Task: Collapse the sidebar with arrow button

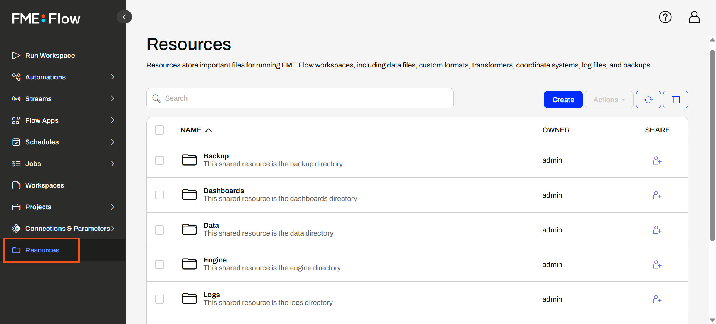Action: (x=124, y=17)
